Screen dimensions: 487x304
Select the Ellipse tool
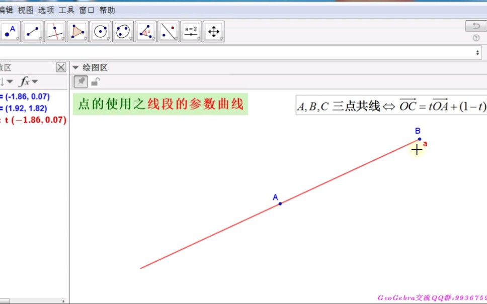pos(123,30)
